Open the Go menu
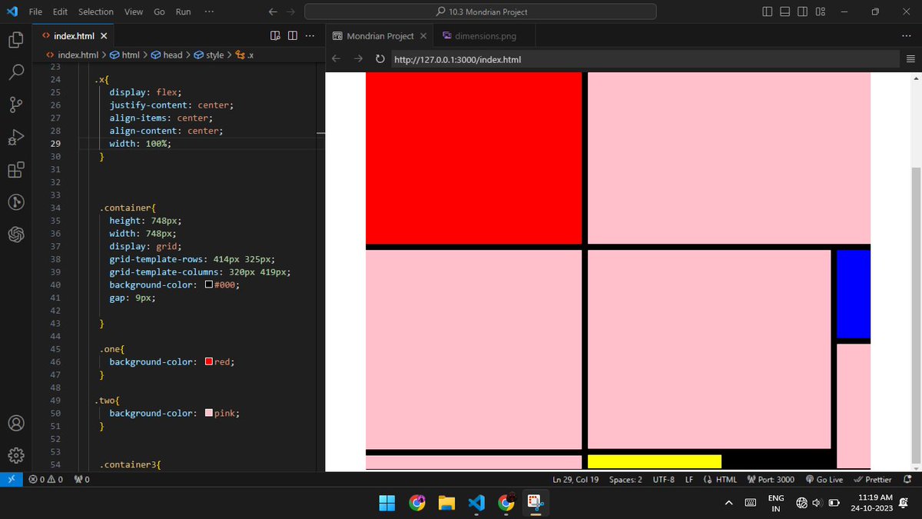This screenshot has height=519, width=922. 159,12
